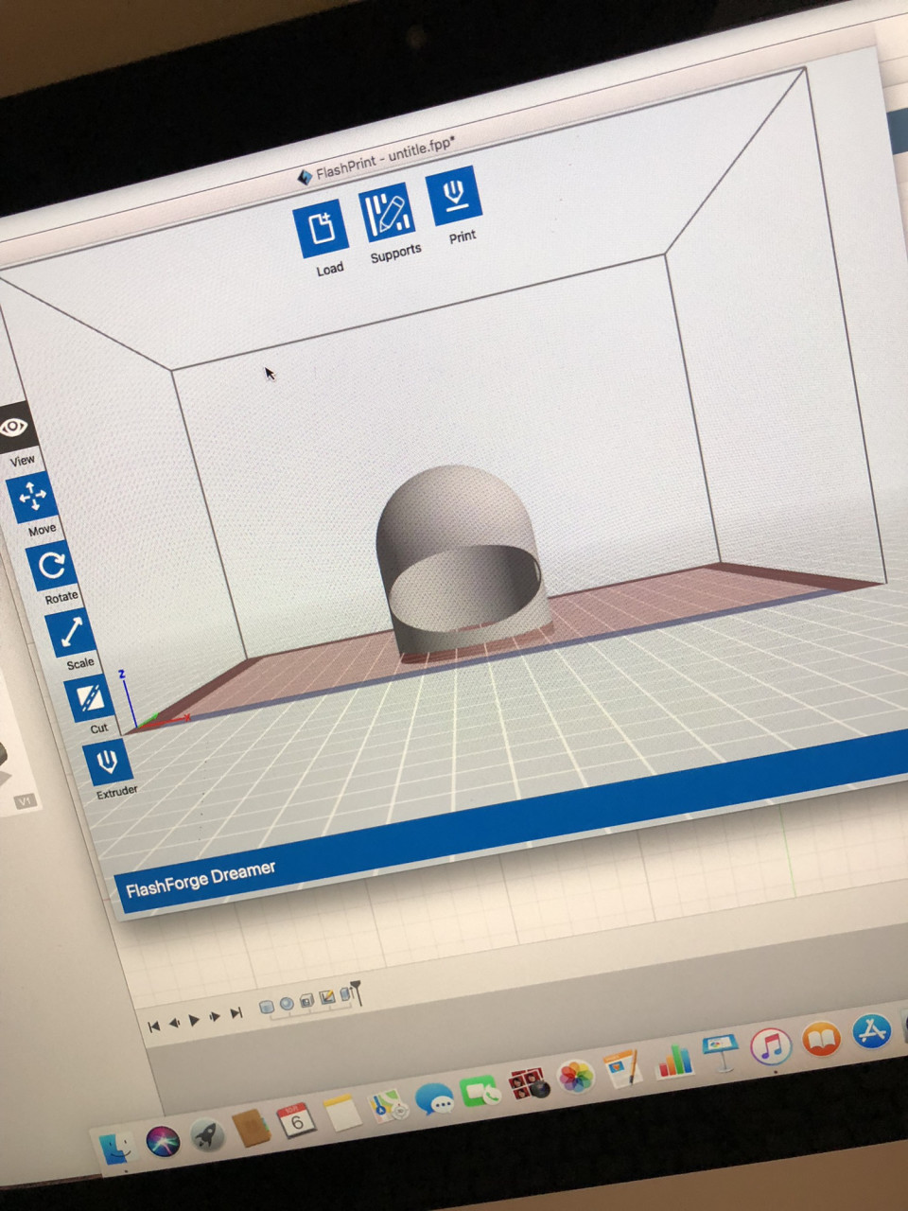
Task: Select the second timeline feature icon
Action: click(287, 1004)
